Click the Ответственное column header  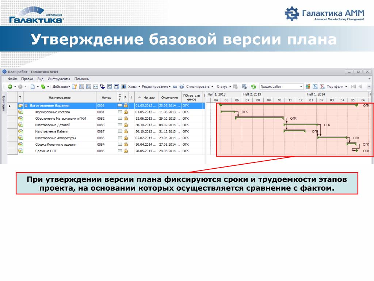[x=191, y=97]
